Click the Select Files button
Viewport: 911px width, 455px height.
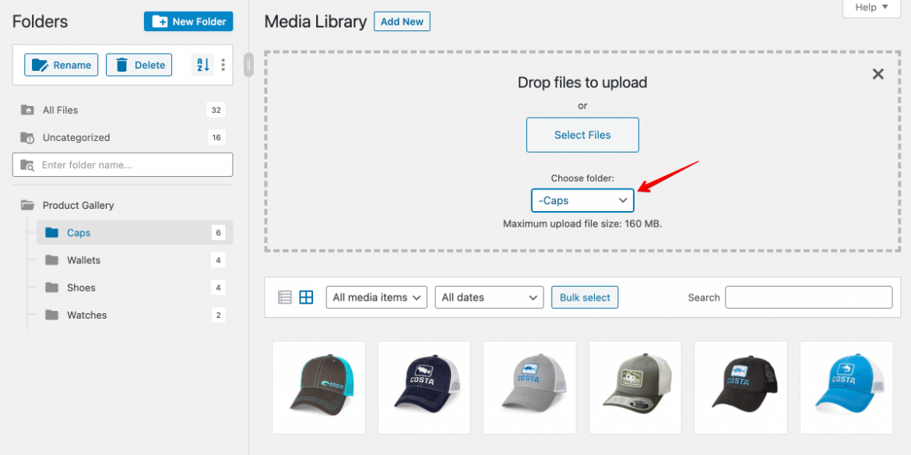582,135
